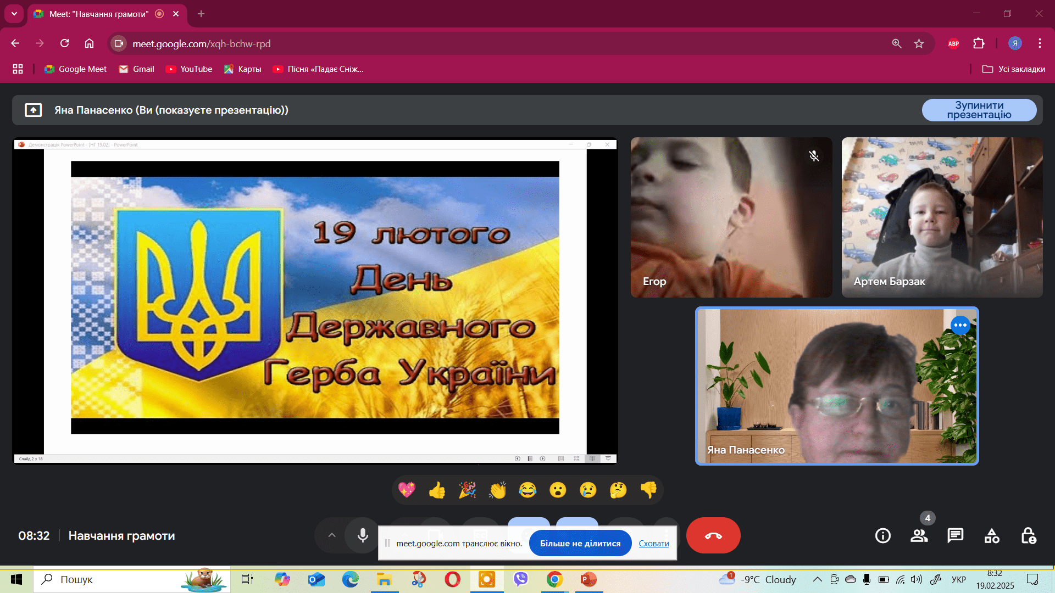Open the ABP Adblock extension
1055x593 pixels.
953,43
